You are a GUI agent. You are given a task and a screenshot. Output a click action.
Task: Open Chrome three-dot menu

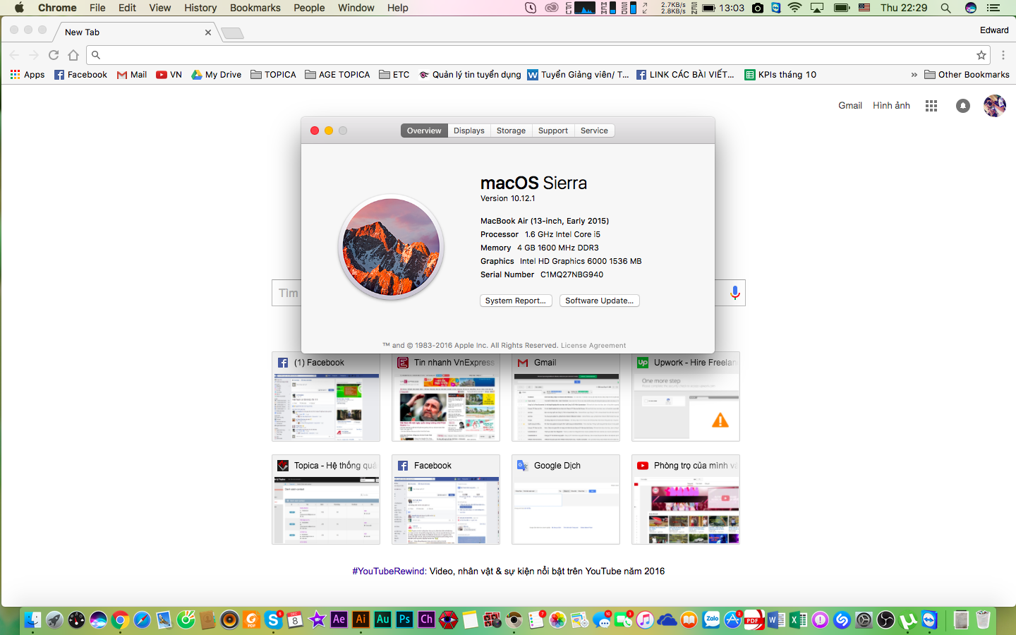click(1003, 54)
